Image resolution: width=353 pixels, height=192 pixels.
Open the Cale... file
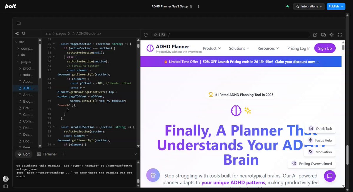(x=26, y=115)
